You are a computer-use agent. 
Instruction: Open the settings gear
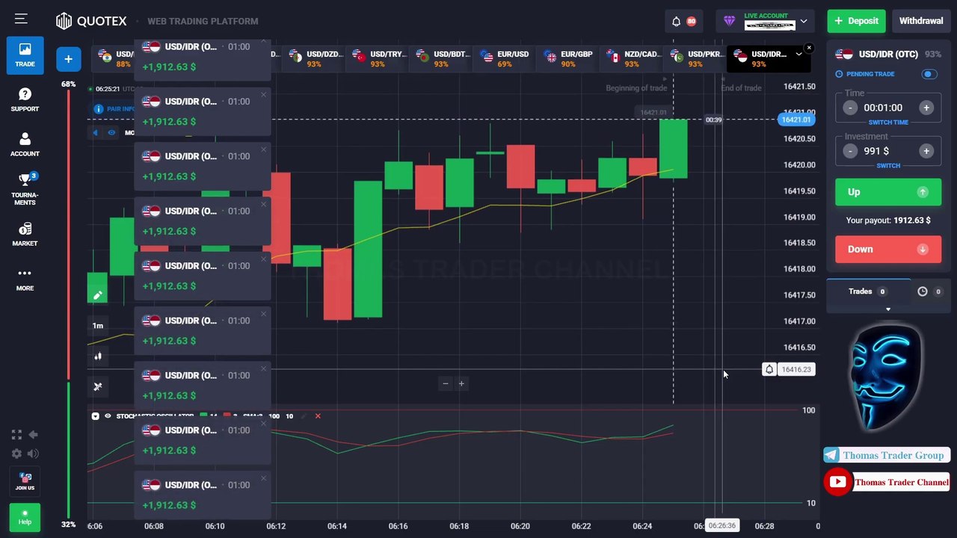tap(16, 454)
